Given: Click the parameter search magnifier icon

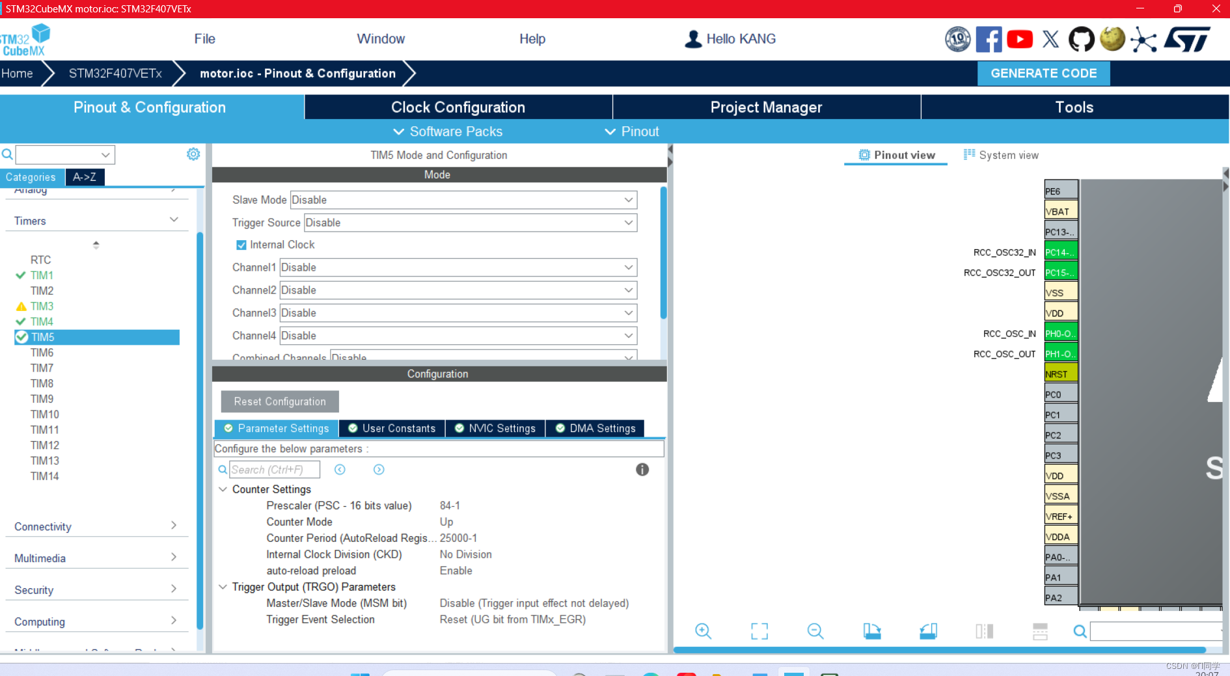Looking at the screenshot, I should coord(223,470).
